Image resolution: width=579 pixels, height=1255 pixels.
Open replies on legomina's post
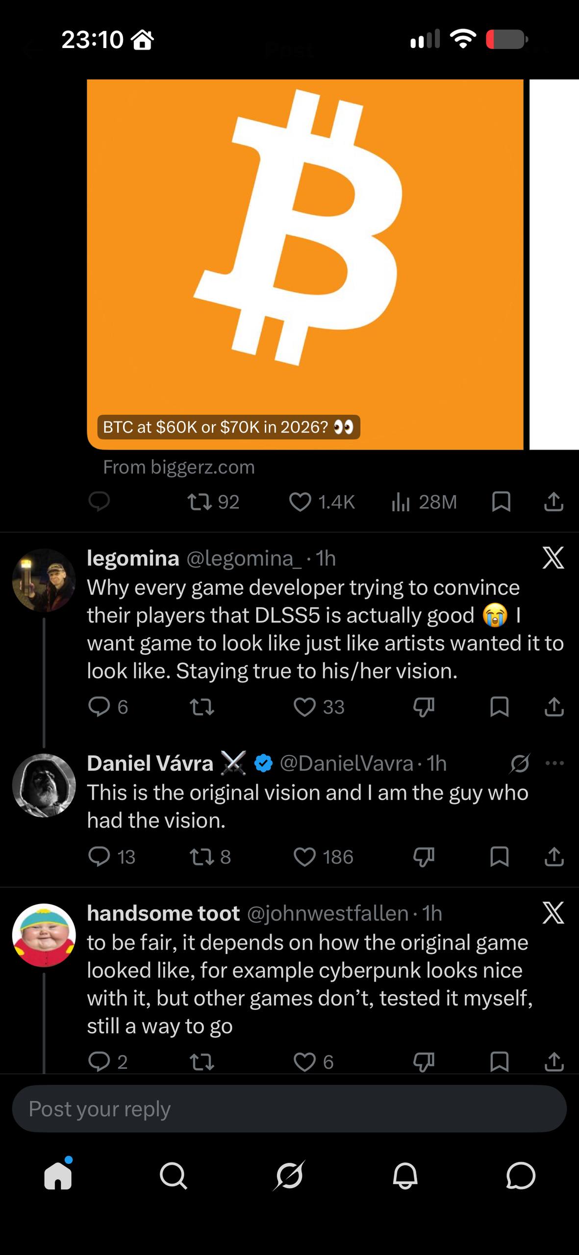point(108,707)
